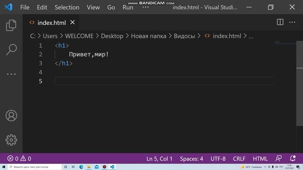Open the Selection menu

[67, 8]
